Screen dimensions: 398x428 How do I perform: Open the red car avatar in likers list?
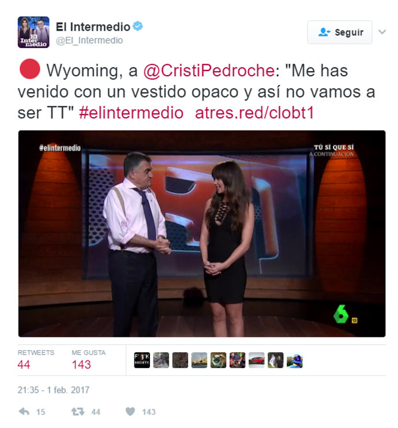point(256,360)
